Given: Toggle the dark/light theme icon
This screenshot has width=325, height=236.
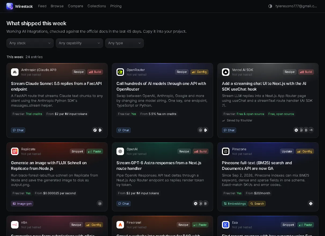Looking at the screenshot, I should click(x=270, y=6).
